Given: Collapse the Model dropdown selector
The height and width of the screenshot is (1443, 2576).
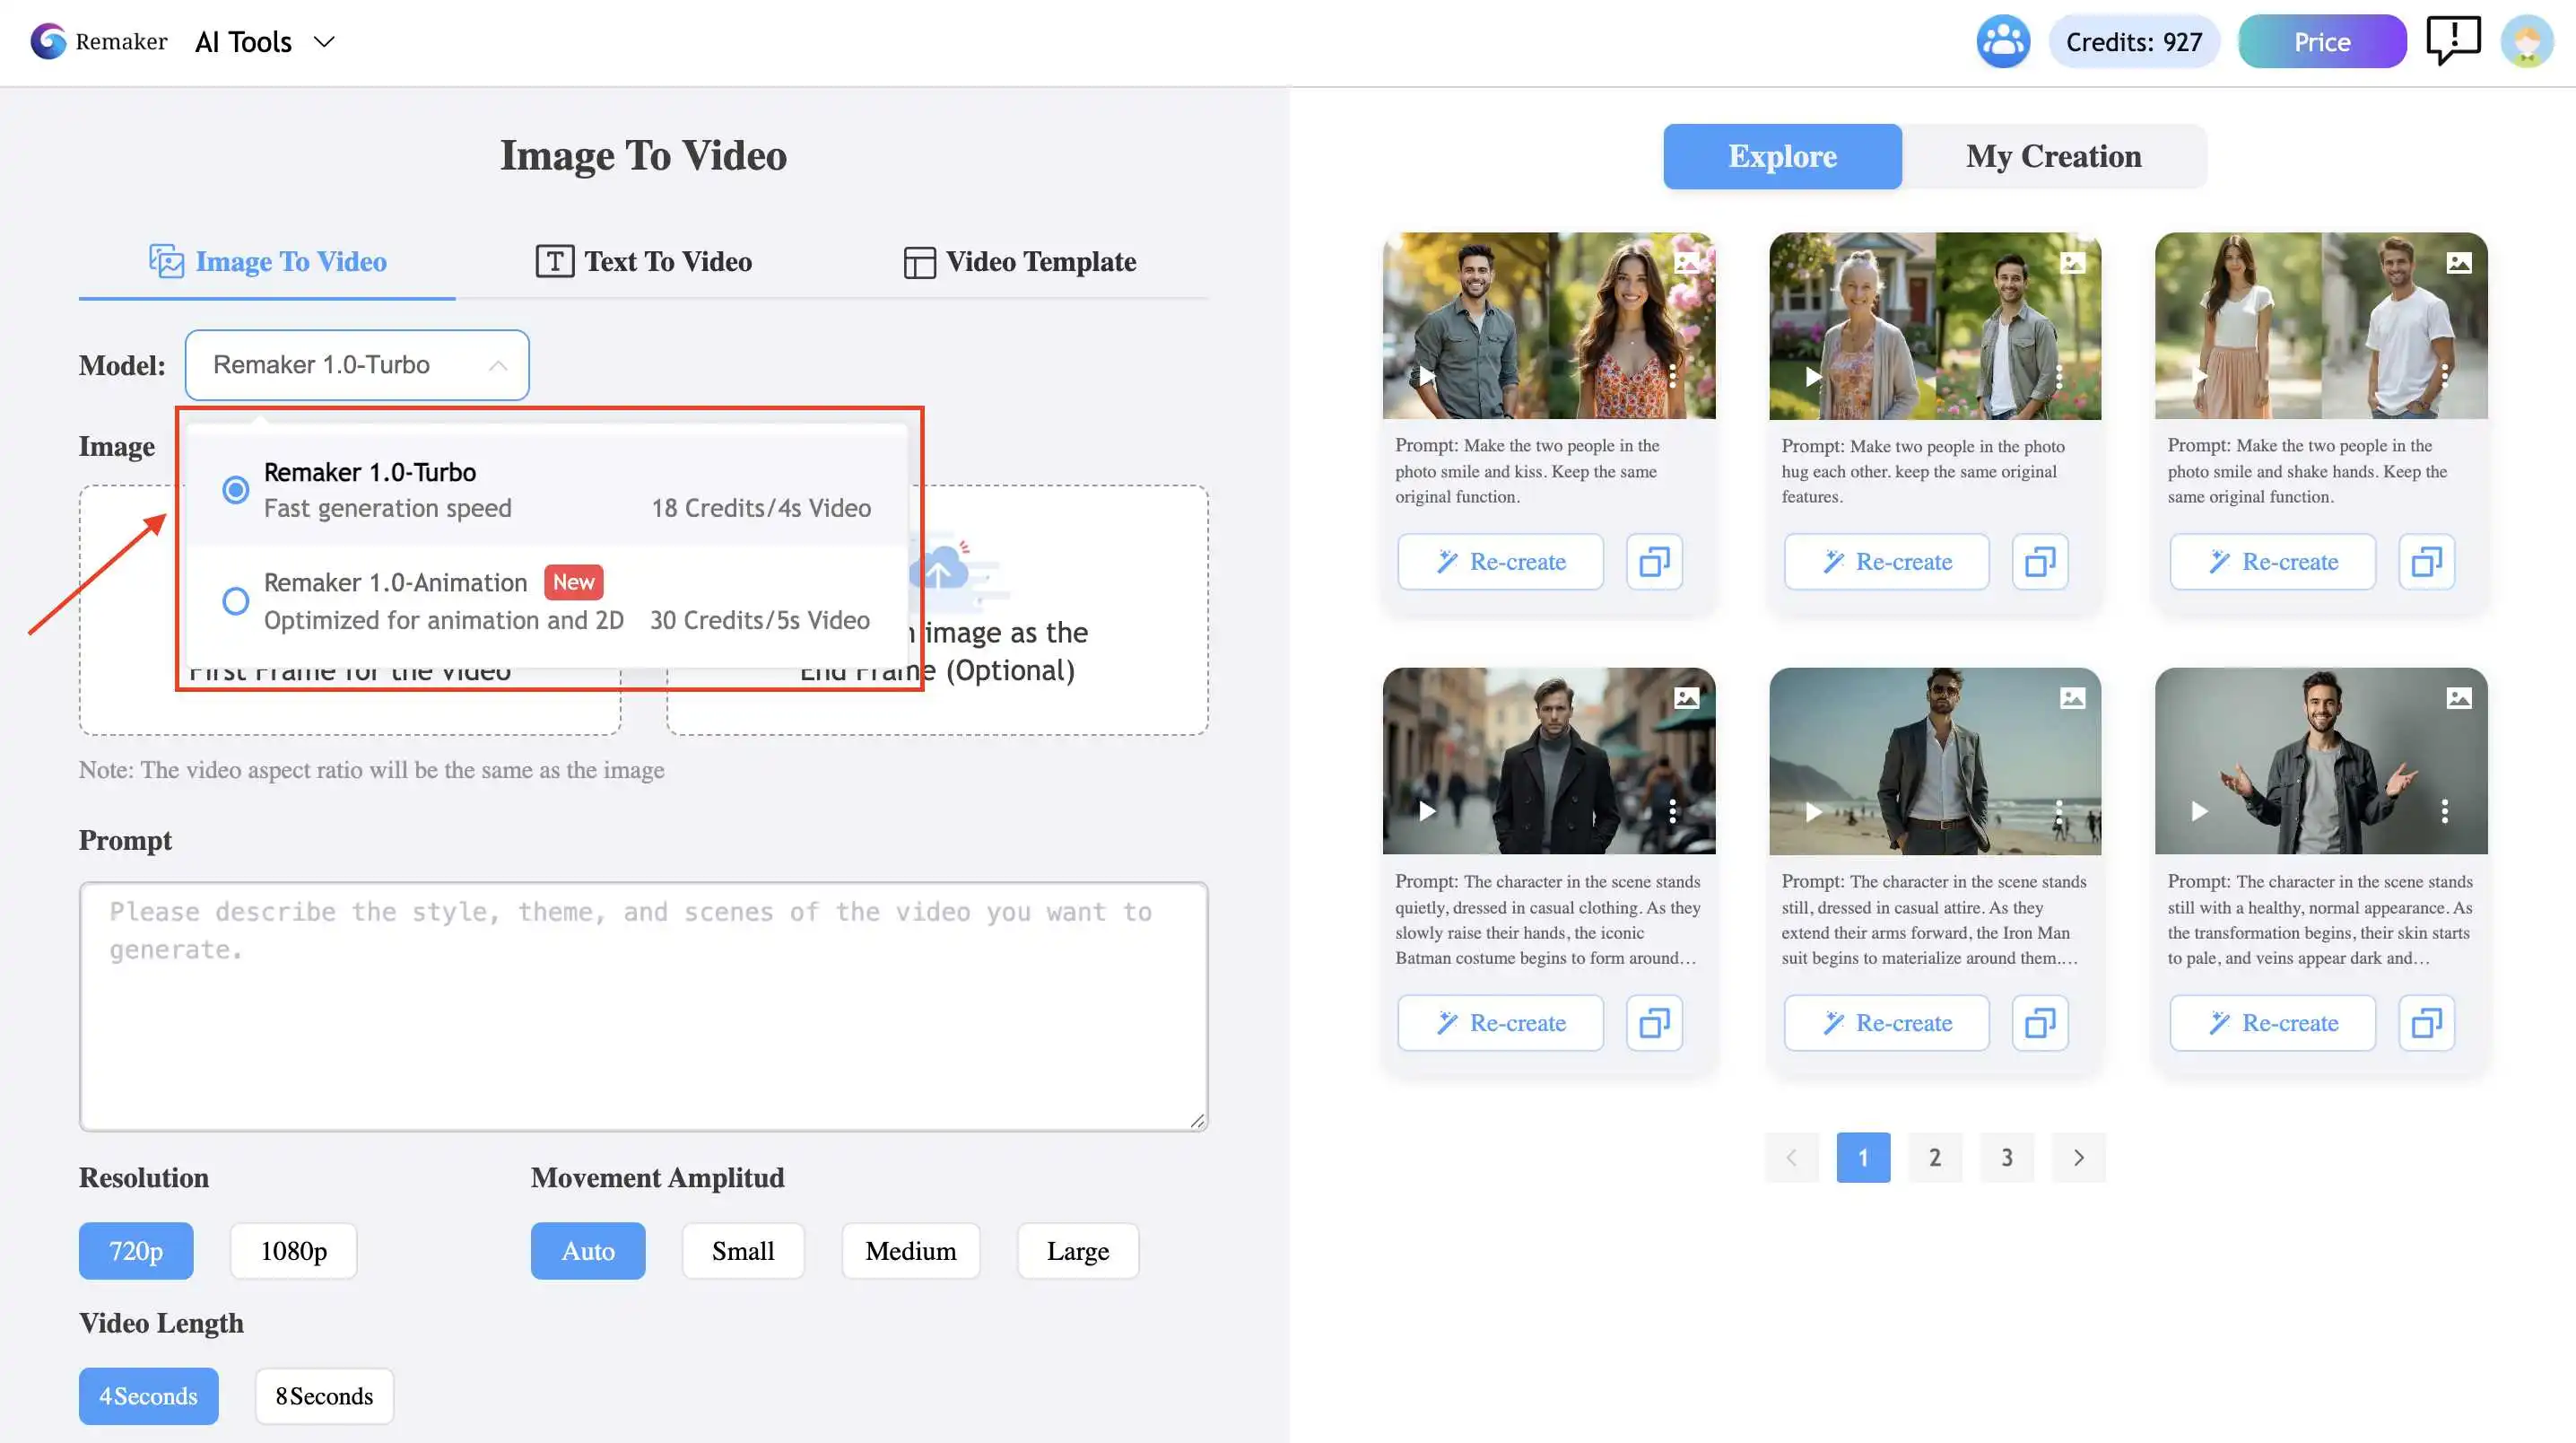Looking at the screenshot, I should [357, 365].
